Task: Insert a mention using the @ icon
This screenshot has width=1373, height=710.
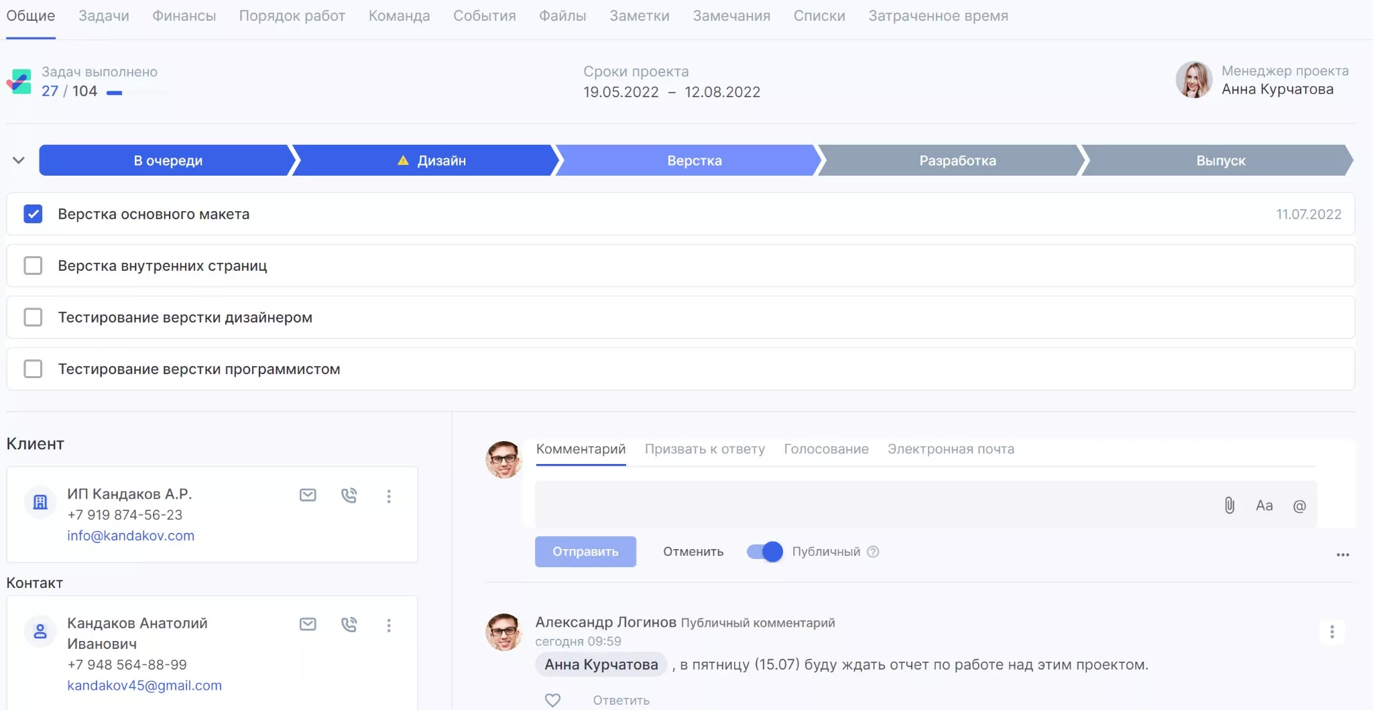Action: [x=1299, y=506]
